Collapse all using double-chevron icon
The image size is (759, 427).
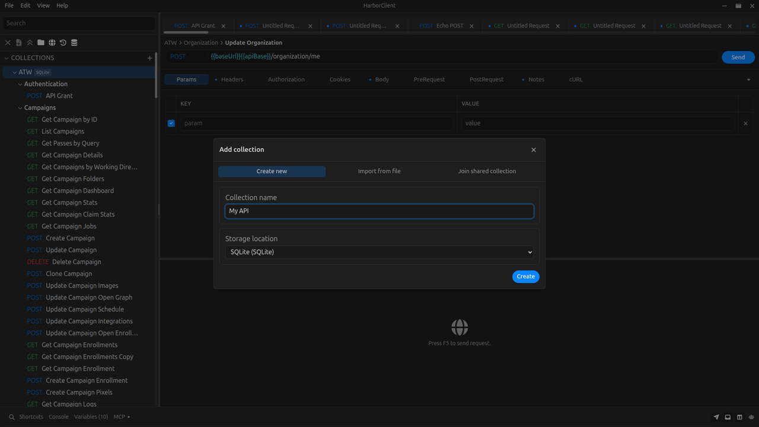tap(30, 43)
